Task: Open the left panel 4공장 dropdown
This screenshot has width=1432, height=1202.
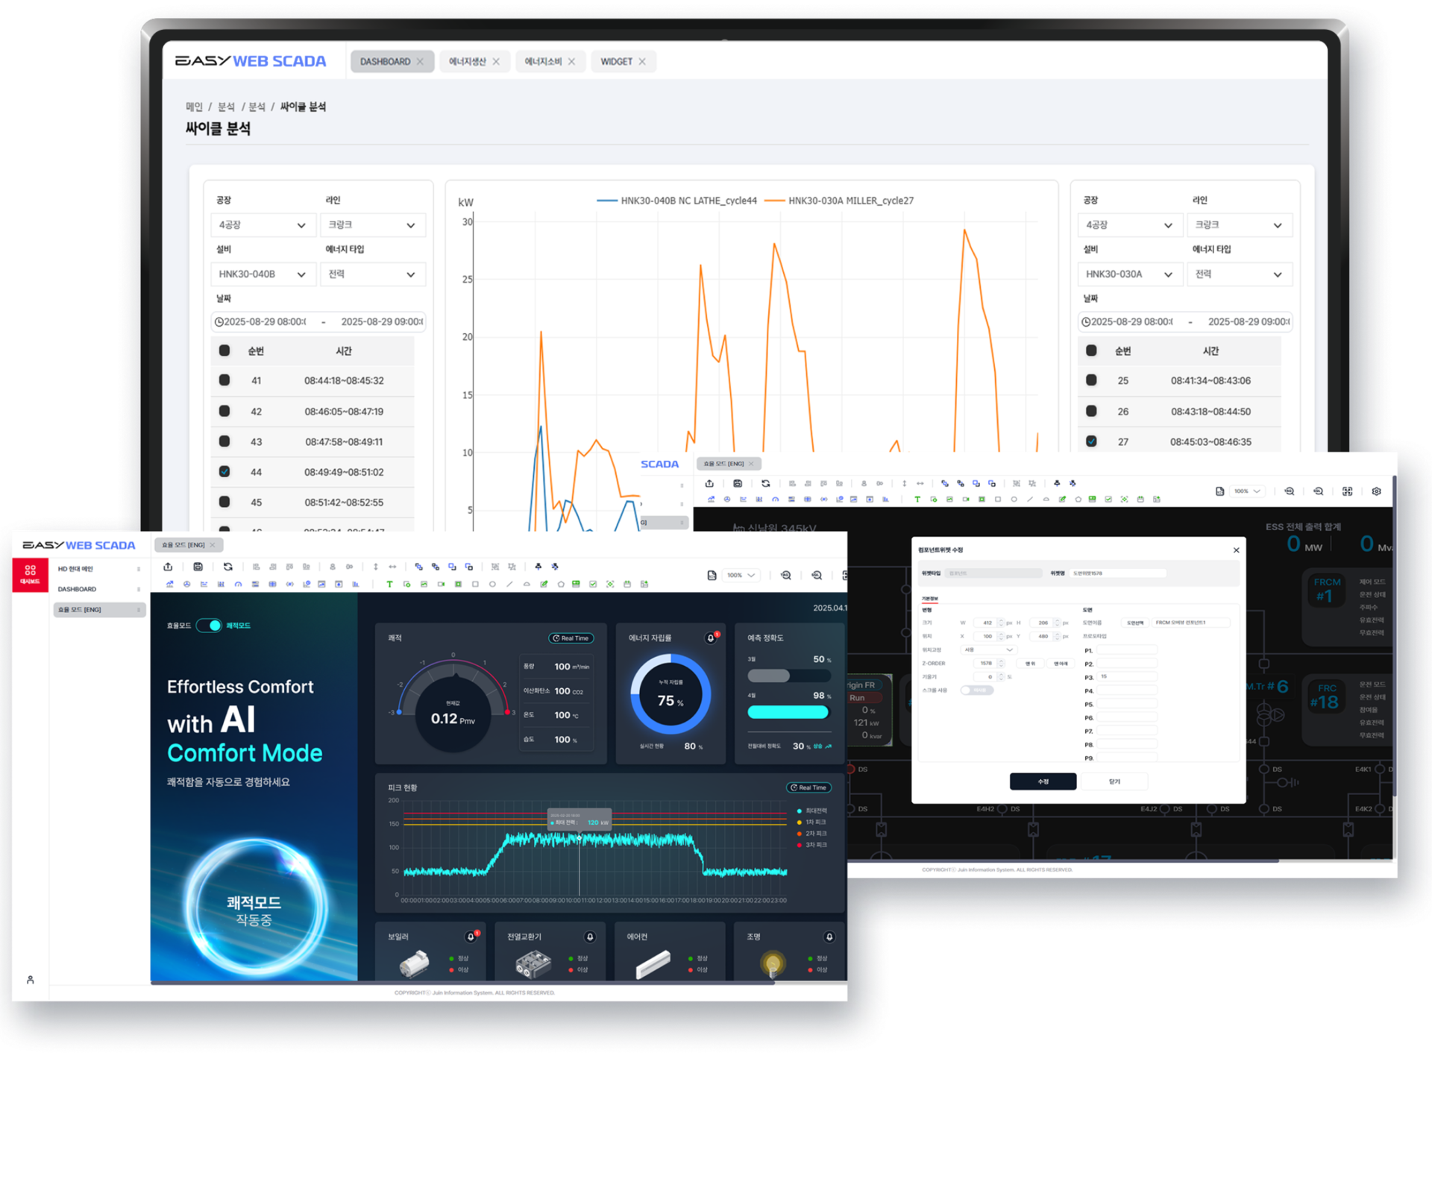Action: tap(263, 225)
